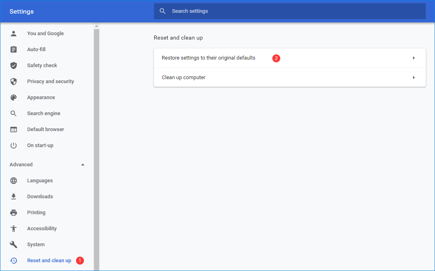Expand arrow for Restore settings to defaults
Image resolution: width=435 pixels, height=271 pixels.
(414, 58)
